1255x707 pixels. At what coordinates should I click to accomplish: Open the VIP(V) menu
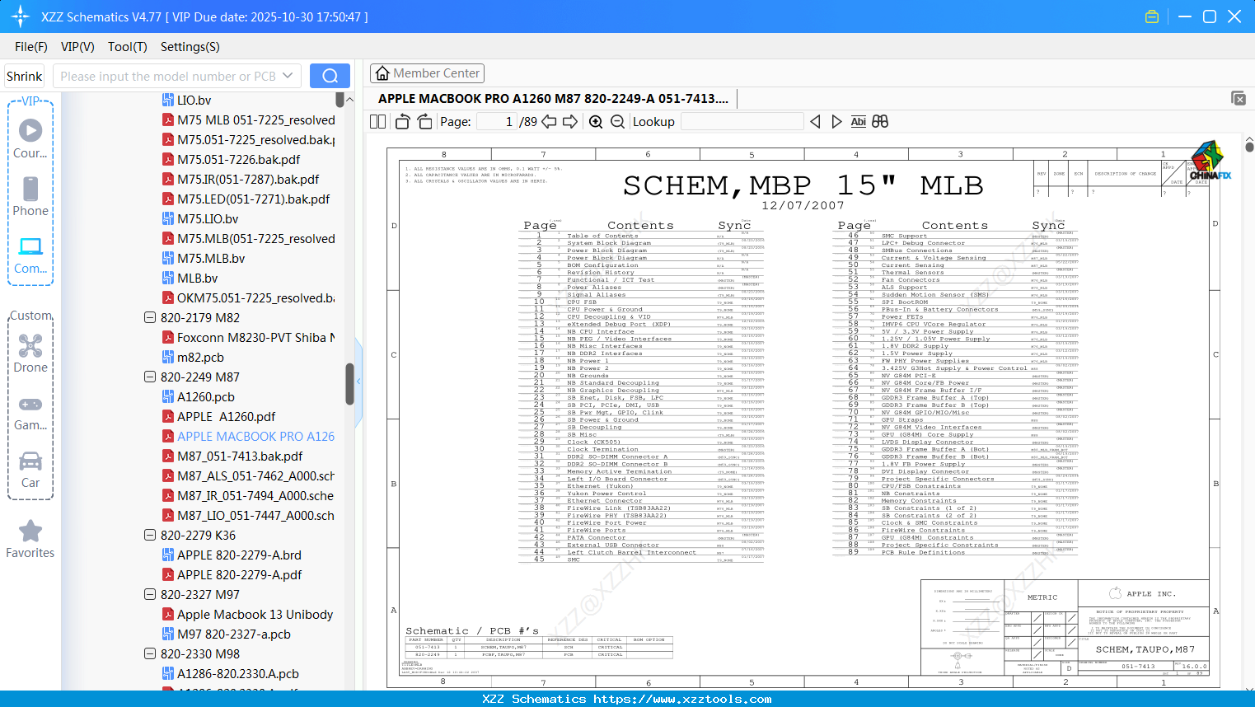click(77, 47)
